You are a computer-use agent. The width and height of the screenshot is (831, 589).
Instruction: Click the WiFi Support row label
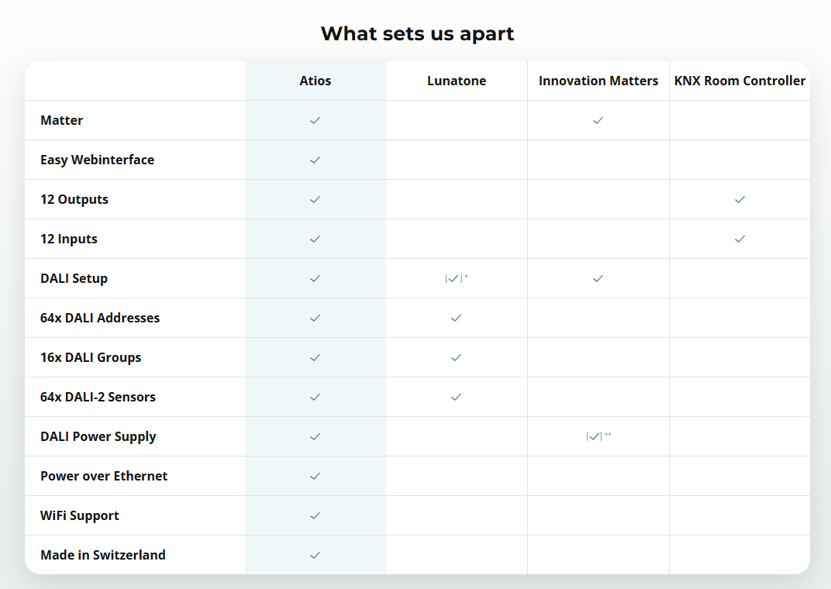coord(80,515)
